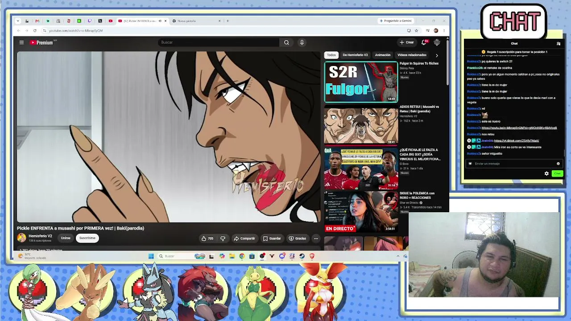Open the YouTube guide hamburger menu
Image resolution: width=571 pixels, height=321 pixels.
[21, 42]
